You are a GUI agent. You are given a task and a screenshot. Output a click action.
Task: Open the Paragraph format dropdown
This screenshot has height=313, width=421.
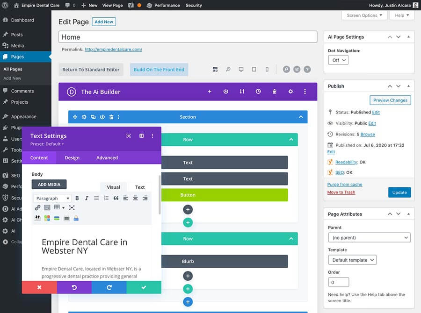pos(52,198)
